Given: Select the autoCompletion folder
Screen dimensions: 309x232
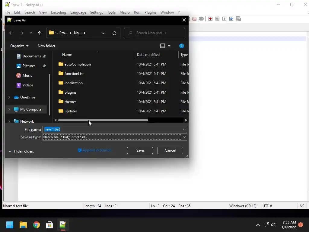Looking at the screenshot, I should (x=78, y=64).
